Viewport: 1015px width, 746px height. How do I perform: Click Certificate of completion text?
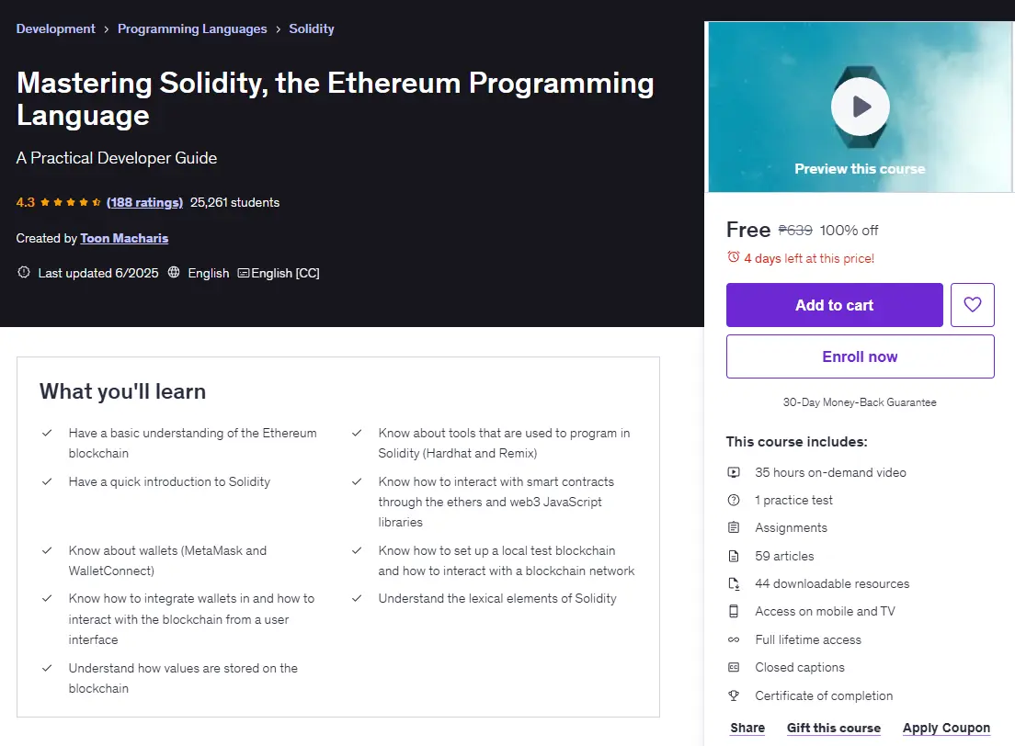coord(824,695)
